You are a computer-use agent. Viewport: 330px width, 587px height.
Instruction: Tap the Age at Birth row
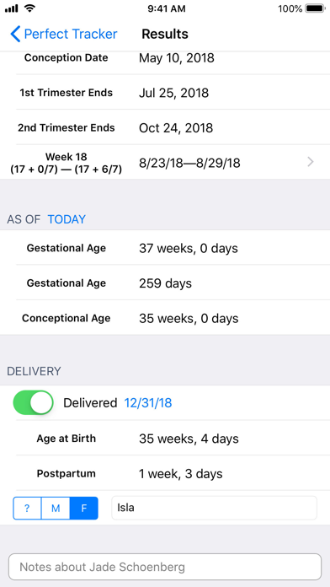pyautogui.click(x=165, y=439)
